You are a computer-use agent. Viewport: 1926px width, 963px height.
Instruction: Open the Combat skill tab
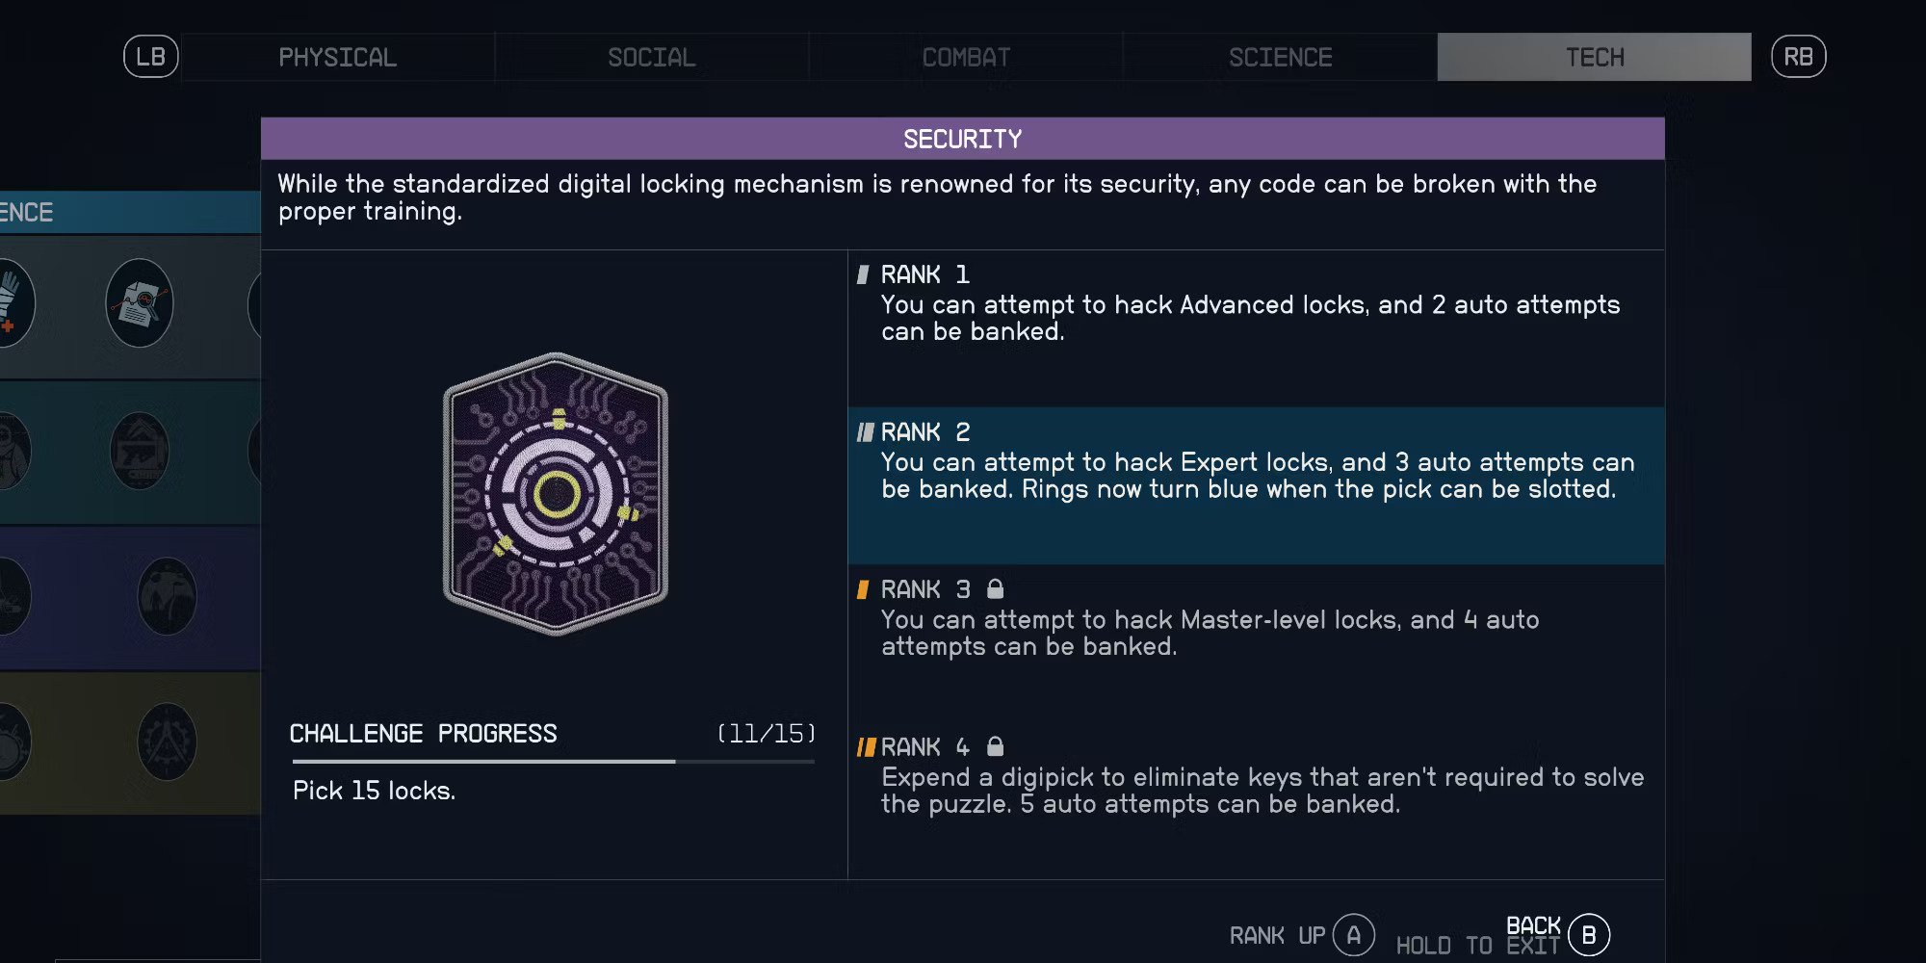pos(966,57)
